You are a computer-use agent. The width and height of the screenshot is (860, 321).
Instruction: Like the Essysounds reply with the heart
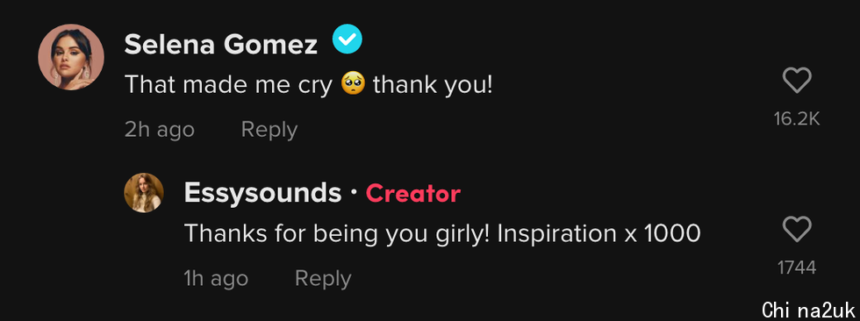[797, 229]
